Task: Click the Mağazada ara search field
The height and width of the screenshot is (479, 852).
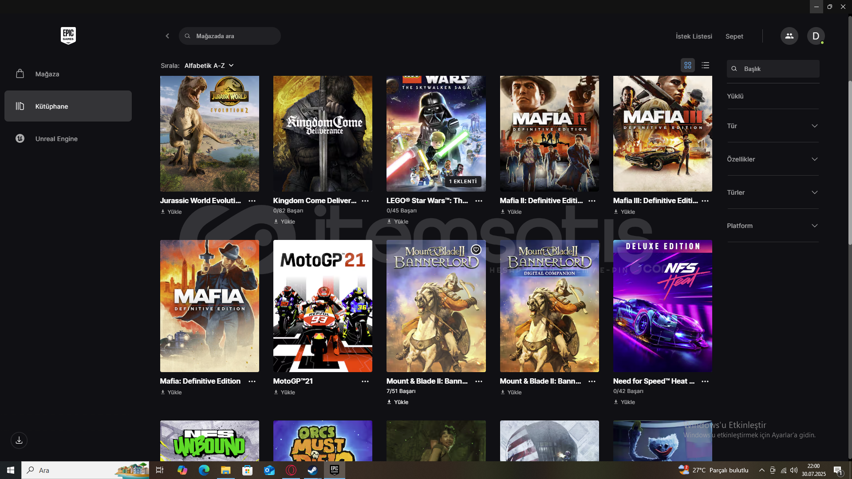Action: coord(230,36)
